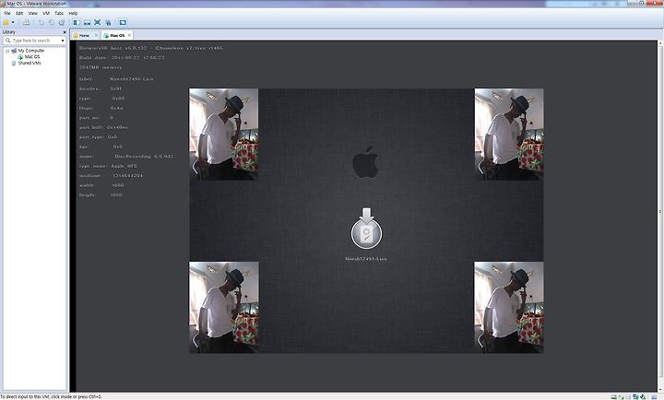
Task: Click the USB device status bar icon
Action: pos(643,397)
